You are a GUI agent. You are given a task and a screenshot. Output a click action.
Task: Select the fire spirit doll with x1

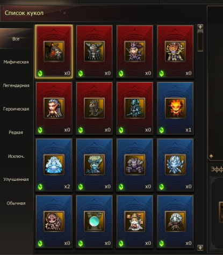click(x=175, y=108)
